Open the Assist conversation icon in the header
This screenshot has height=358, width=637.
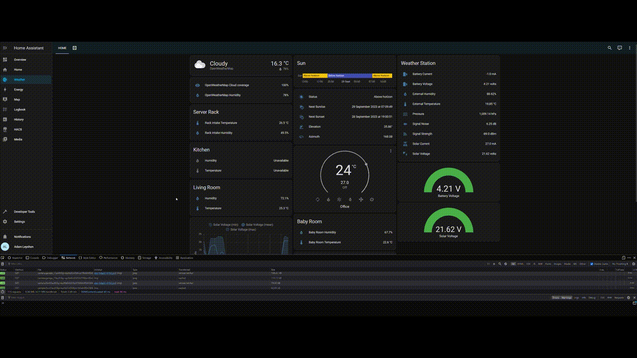[x=619, y=48]
